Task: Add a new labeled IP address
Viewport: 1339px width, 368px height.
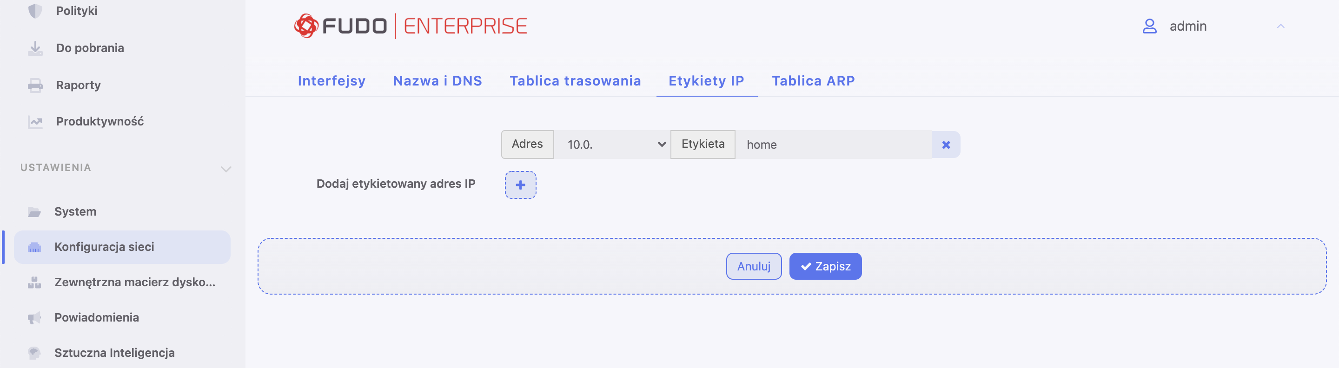Action: pyautogui.click(x=520, y=185)
